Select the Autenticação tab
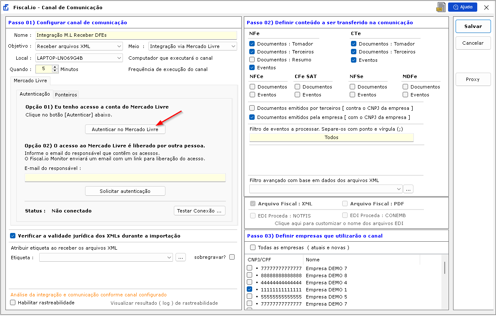 point(35,94)
